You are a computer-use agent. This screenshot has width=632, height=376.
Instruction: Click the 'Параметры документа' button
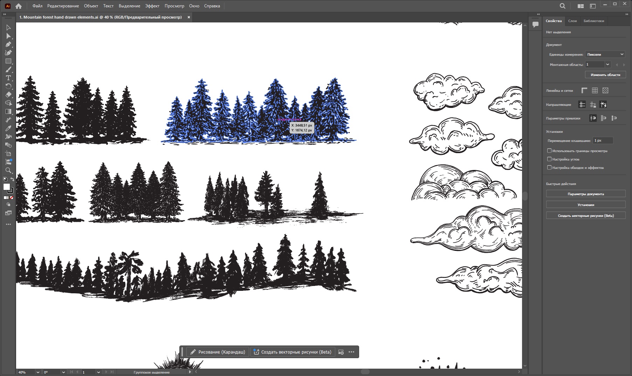point(585,194)
